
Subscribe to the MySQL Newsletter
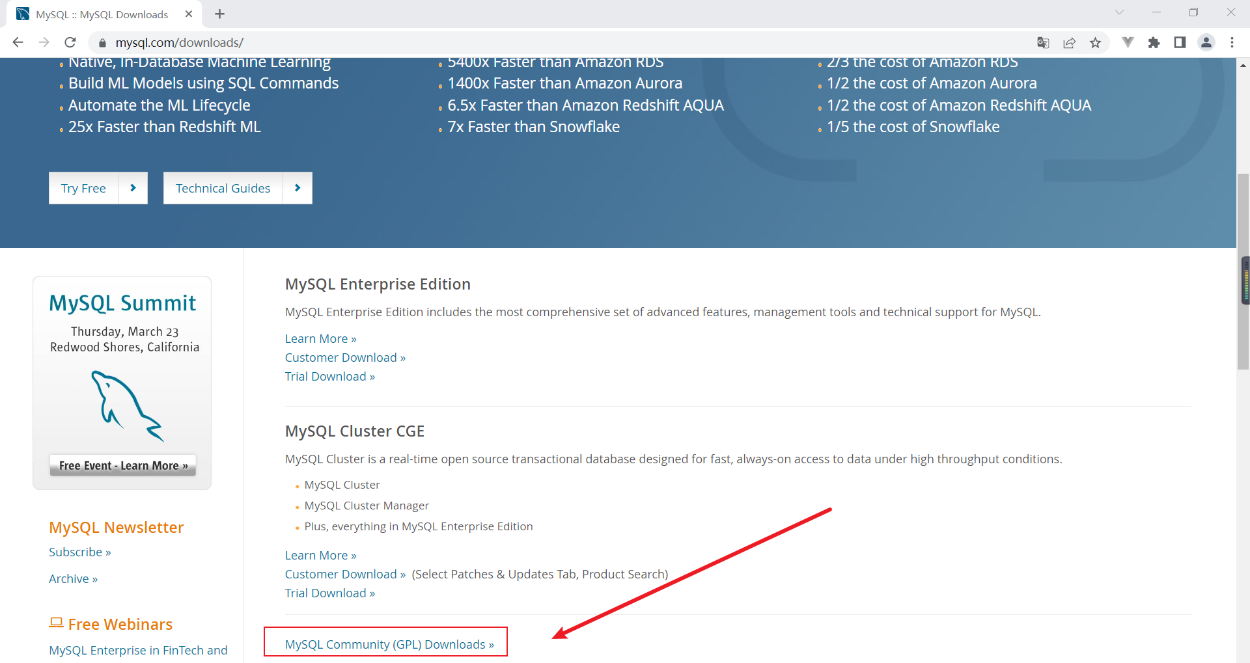[x=80, y=552]
